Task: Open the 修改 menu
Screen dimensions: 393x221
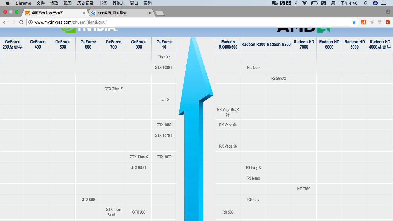Action: [54, 3]
